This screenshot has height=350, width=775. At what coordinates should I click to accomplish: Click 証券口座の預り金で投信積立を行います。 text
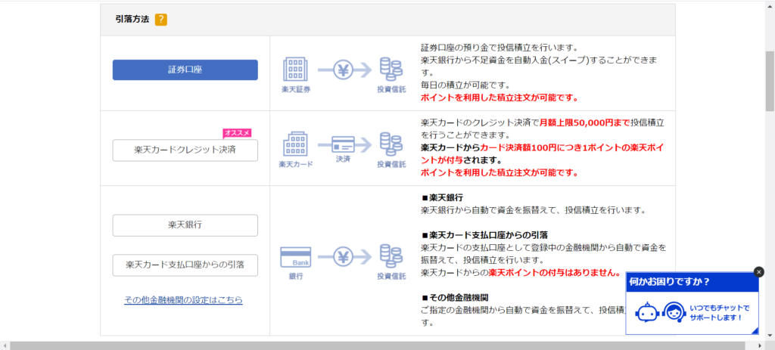tap(500, 48)
